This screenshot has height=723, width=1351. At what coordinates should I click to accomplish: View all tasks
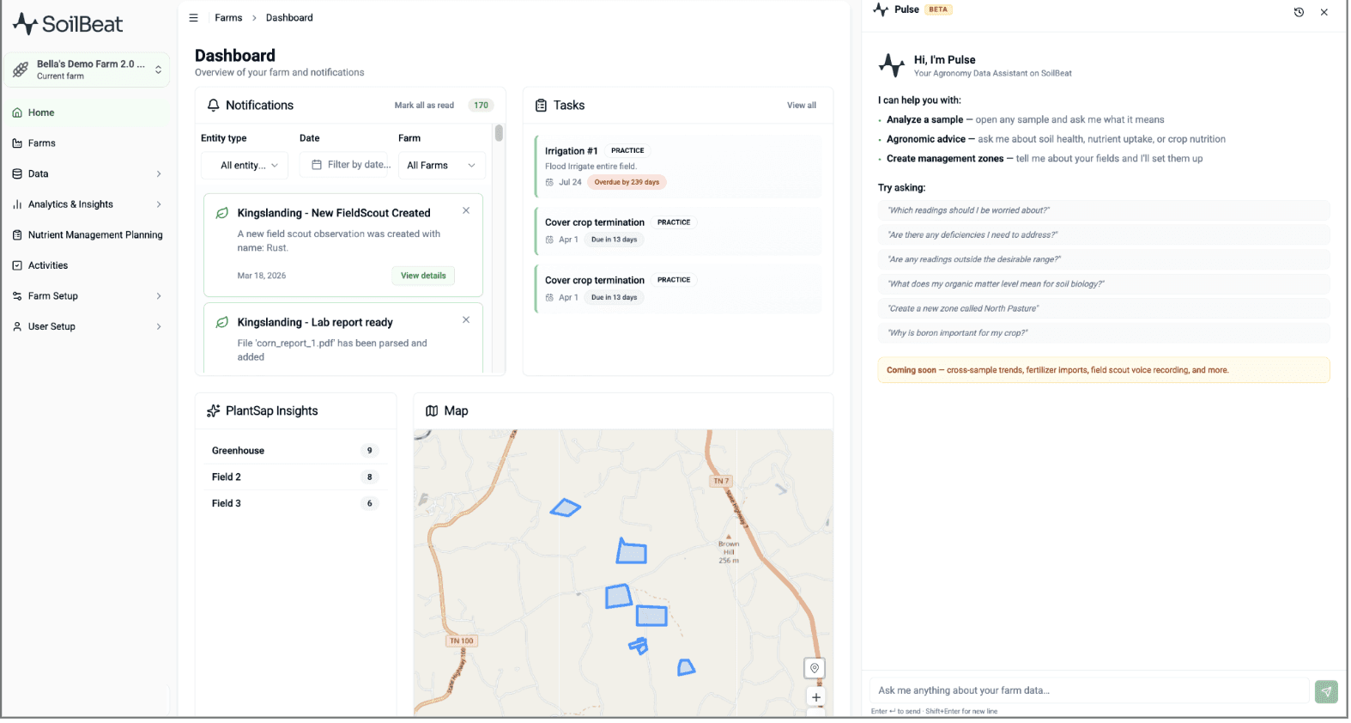click(x=802, y=105)
